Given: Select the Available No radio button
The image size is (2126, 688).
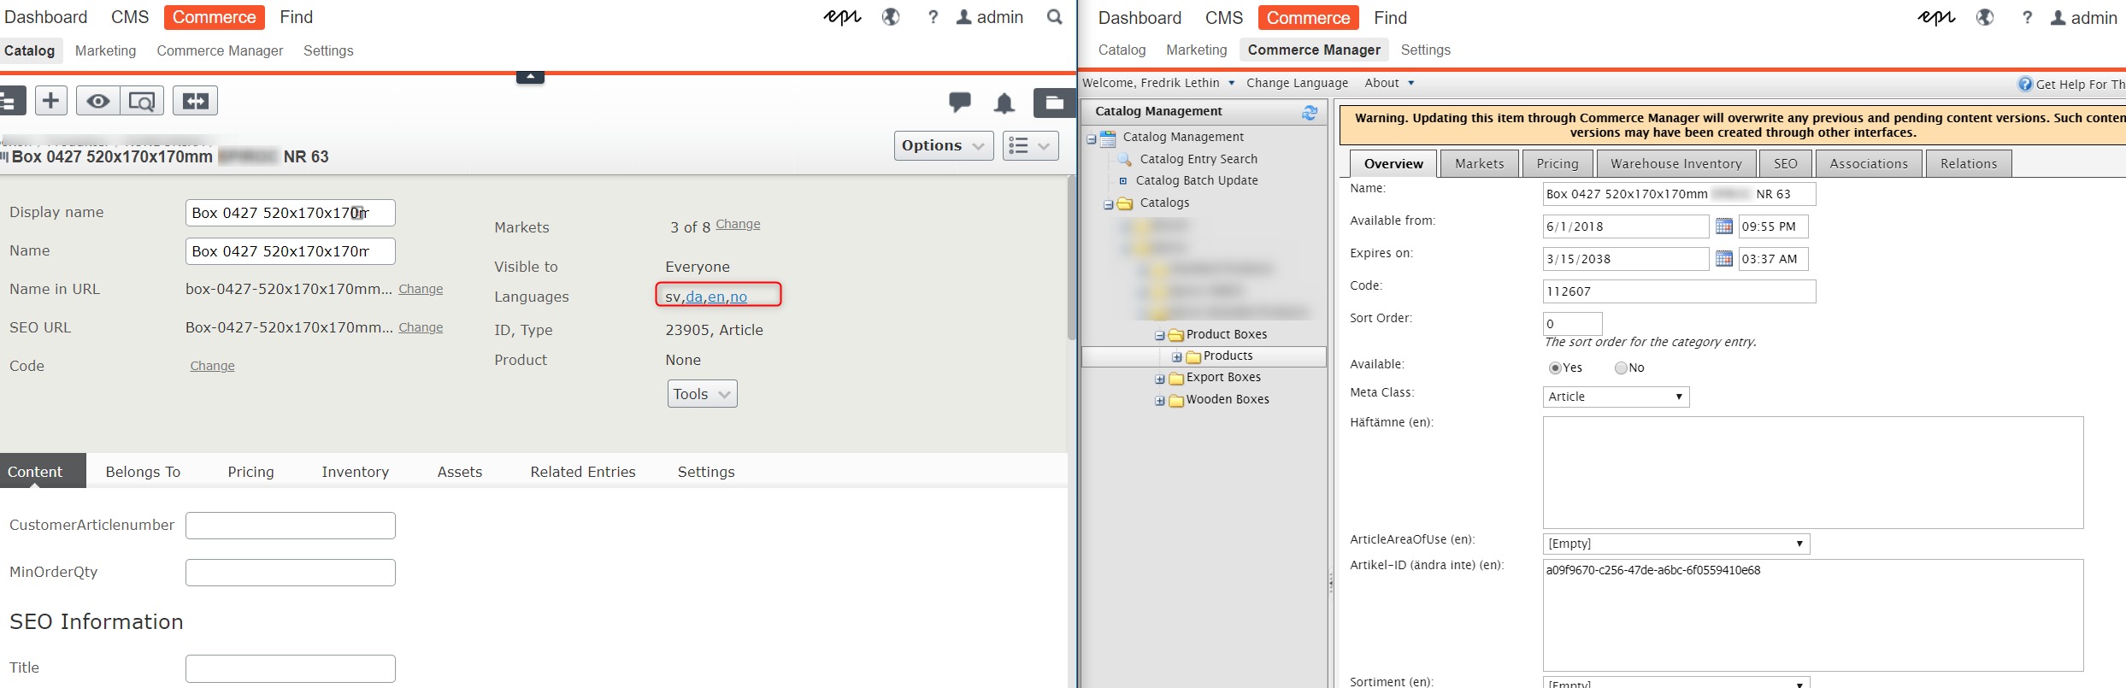Looking at the screenshot, I should (1620, 368).
